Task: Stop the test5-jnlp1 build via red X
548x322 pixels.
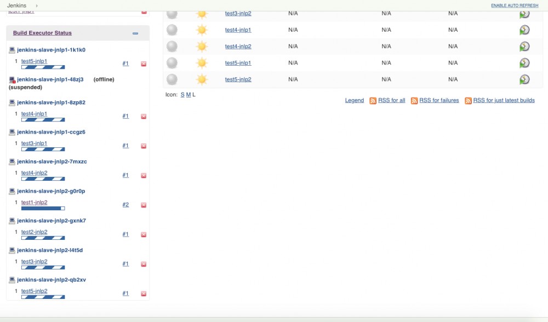Action: click(x=144, y=64)
